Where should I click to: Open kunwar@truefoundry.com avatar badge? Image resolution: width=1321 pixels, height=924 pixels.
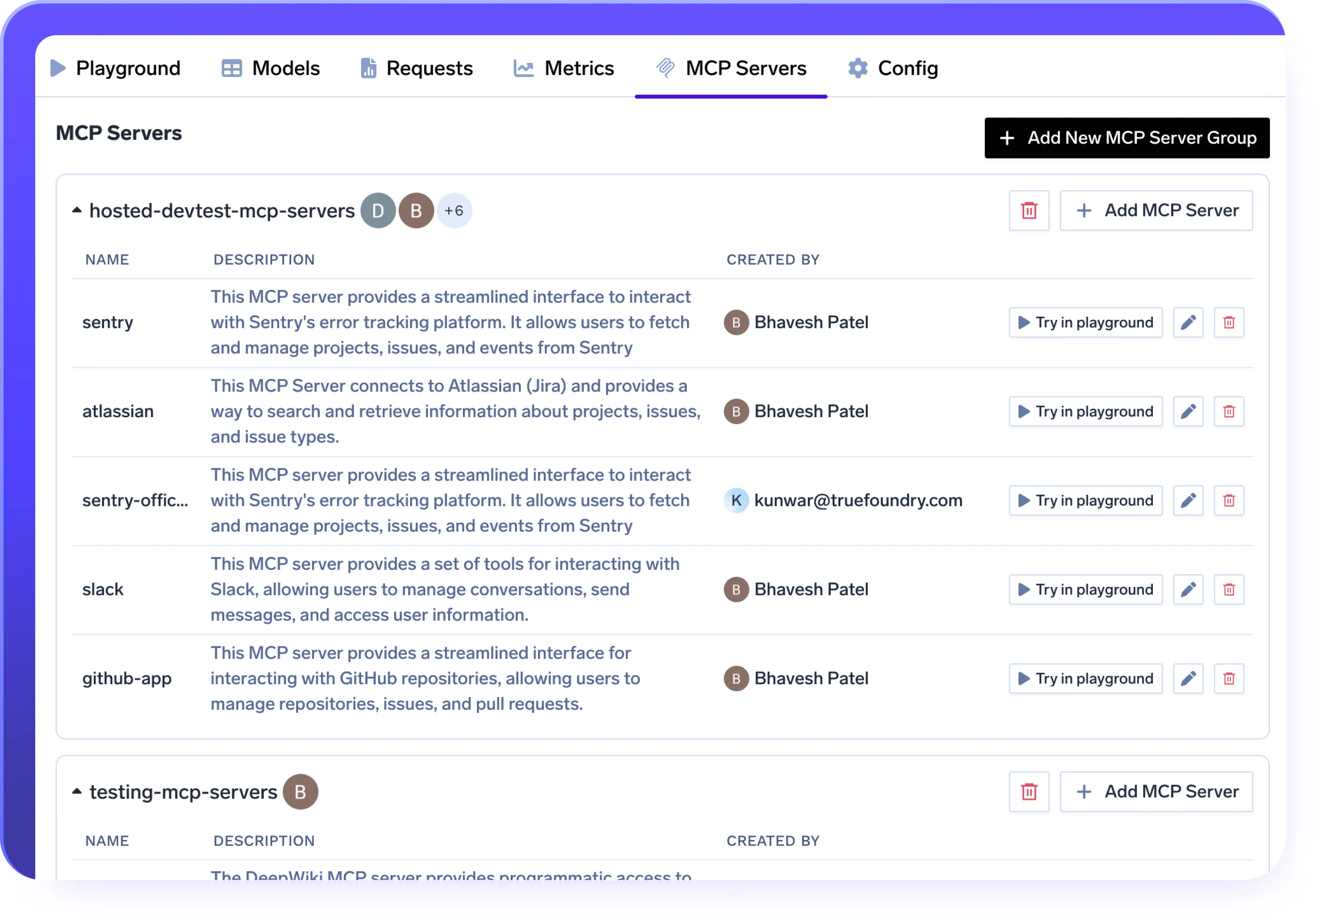pyautogui.click(x=736, y=500)
